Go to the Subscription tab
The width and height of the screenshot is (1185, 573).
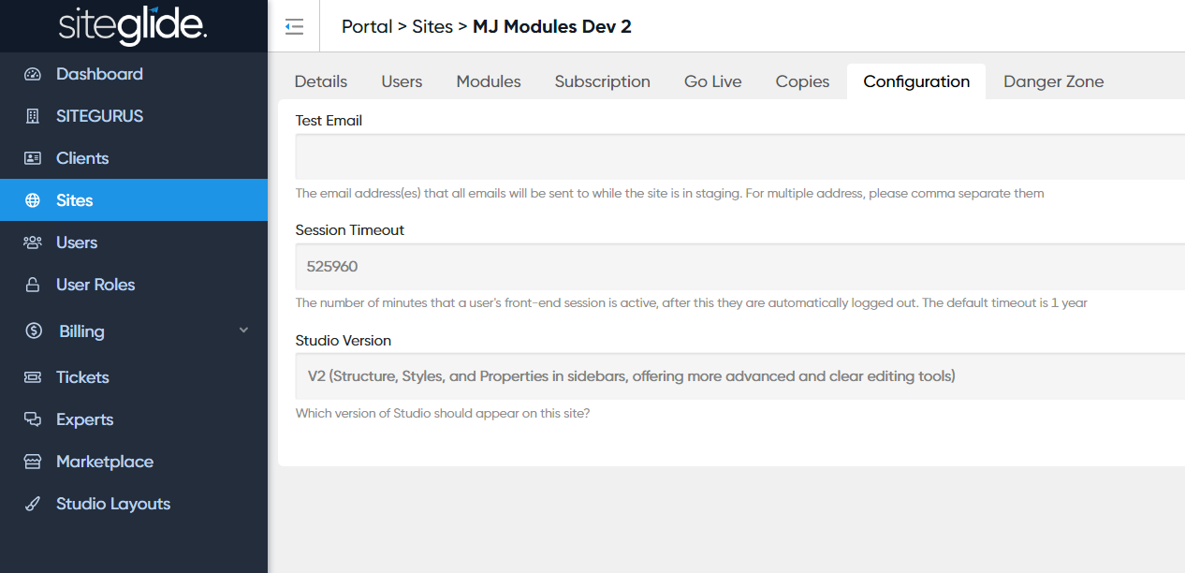[602, 81]
